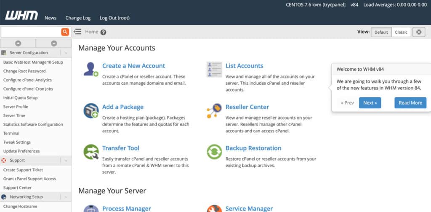Switch to Classic view

401,32
